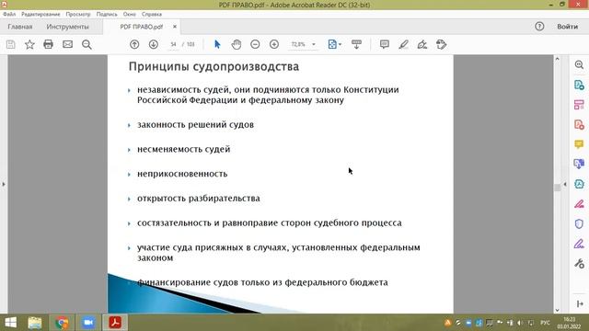This screenshot has height=331, width=589.
Task: Open the More Tools wrench in the right panel
Action: [579, 264]
